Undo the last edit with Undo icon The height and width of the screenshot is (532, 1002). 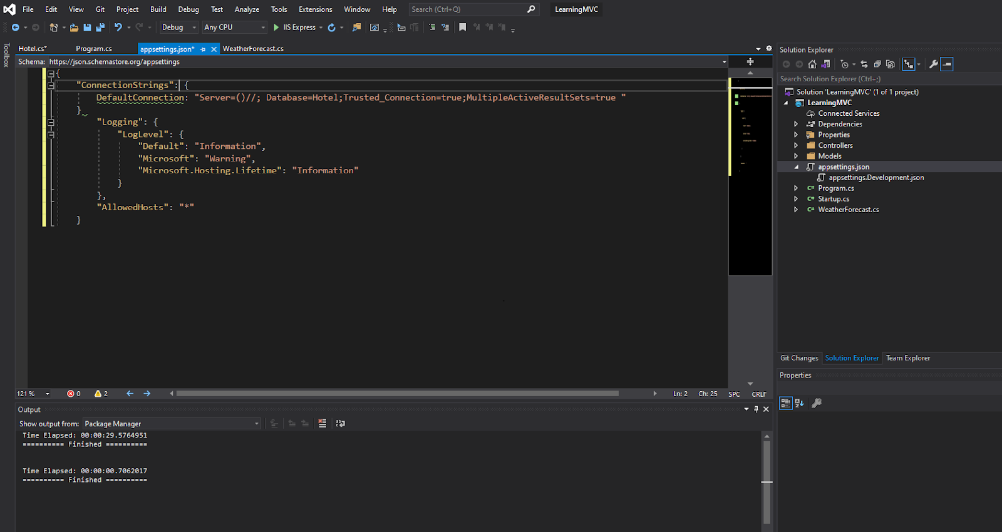pos(118,28)
